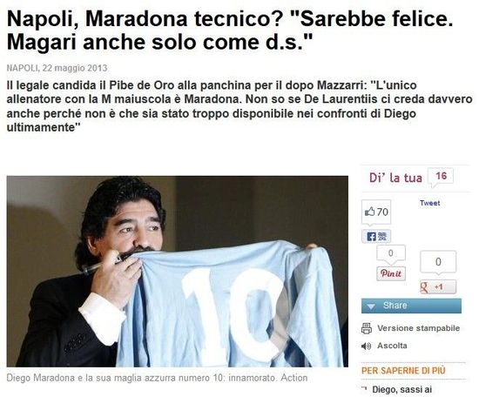Click the PER SAPERNE DI PIÙ heading
The height and width of the screenshot is (397, 479).
click(x=403, y=371)
